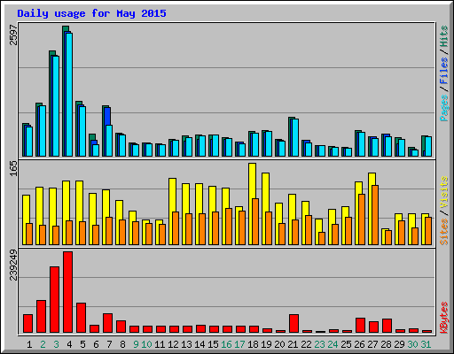Click the "Daily usage for May 2015" title

coord(91,13)
